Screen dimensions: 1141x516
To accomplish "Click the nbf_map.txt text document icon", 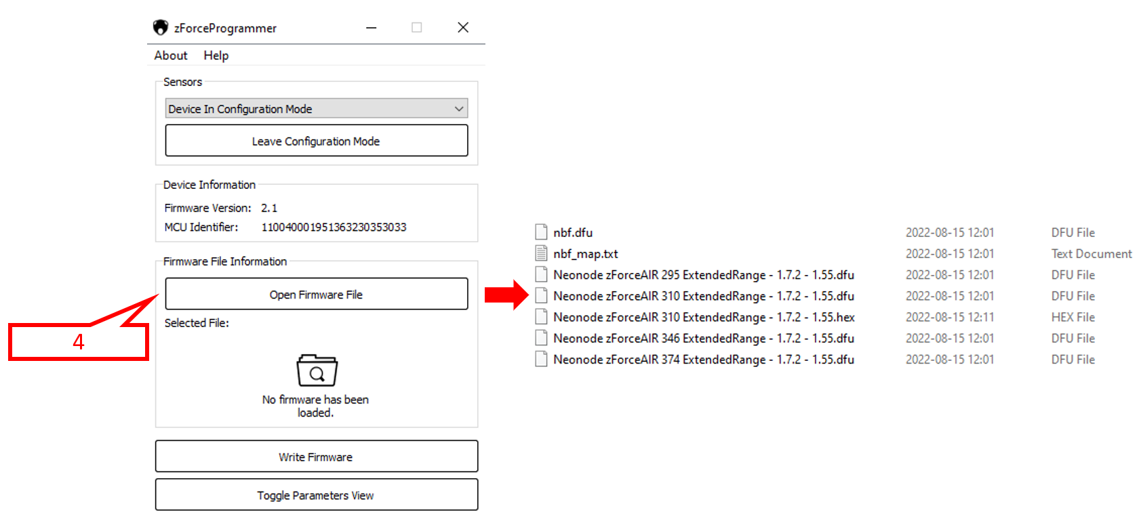I will tap(541, 253).
